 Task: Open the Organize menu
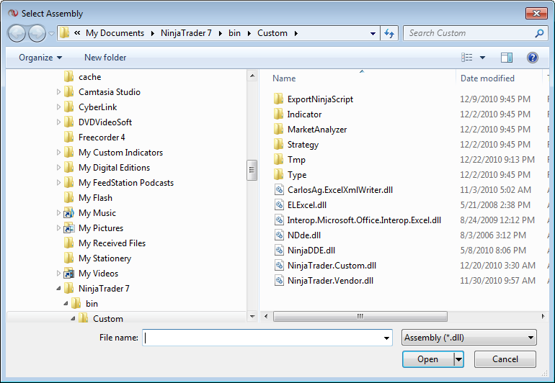click(40, 58)
